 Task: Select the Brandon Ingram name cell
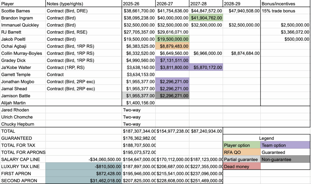[x=23, y=18]
